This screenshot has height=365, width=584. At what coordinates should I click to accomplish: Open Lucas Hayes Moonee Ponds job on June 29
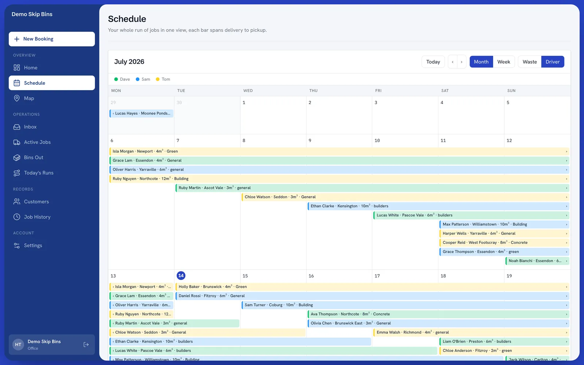[141, 113]
